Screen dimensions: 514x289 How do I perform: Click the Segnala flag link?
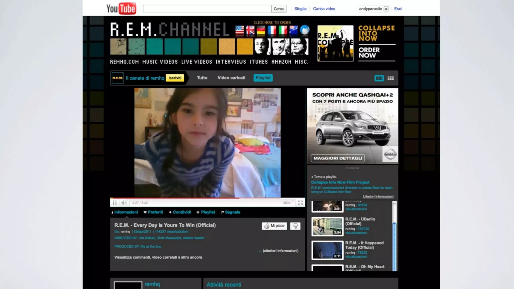click(232, 212)
